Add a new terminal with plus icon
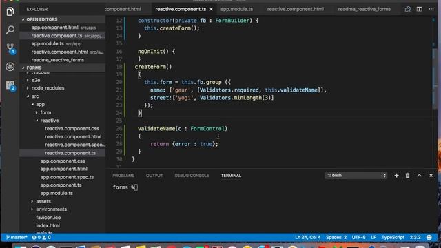The image size is (441, 248). [x=397, y=176]
